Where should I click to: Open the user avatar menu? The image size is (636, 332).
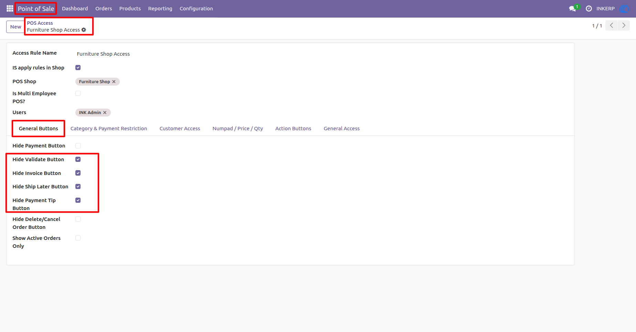click(x=624, y=8)
